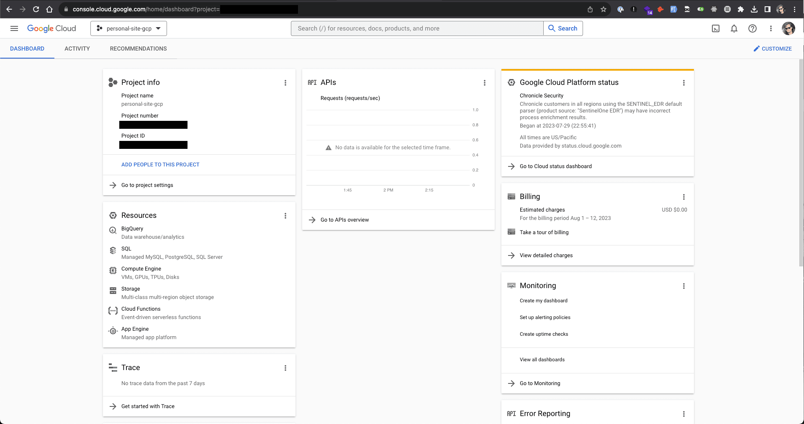Click the page vertical scrollbar
The height and width of the screenshot is (424, 804).
[x=801, y=162]
